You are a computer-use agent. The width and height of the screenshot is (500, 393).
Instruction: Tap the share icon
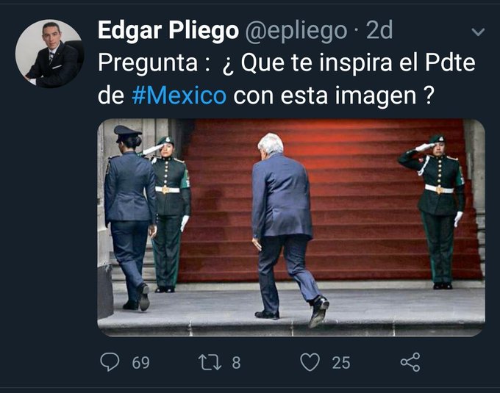click(x=410, y=362)
